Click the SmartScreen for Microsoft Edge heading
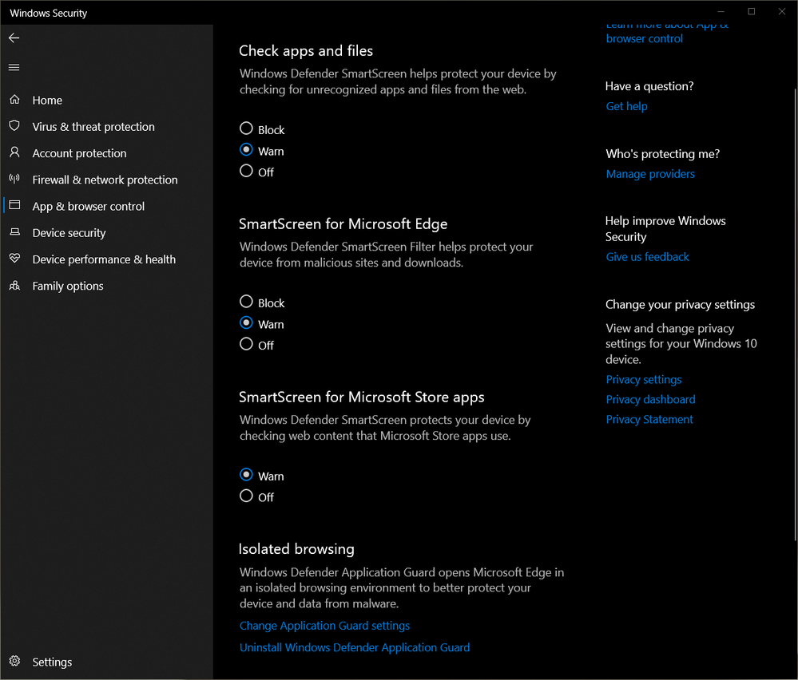 (343, 223)
